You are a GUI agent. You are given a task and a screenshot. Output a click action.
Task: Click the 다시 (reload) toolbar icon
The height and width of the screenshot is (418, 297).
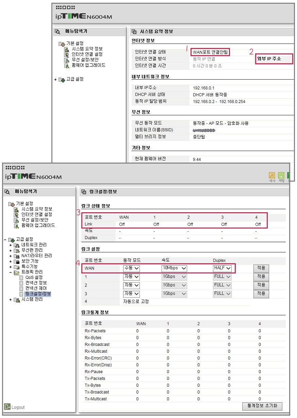click(x=272, y=175)
